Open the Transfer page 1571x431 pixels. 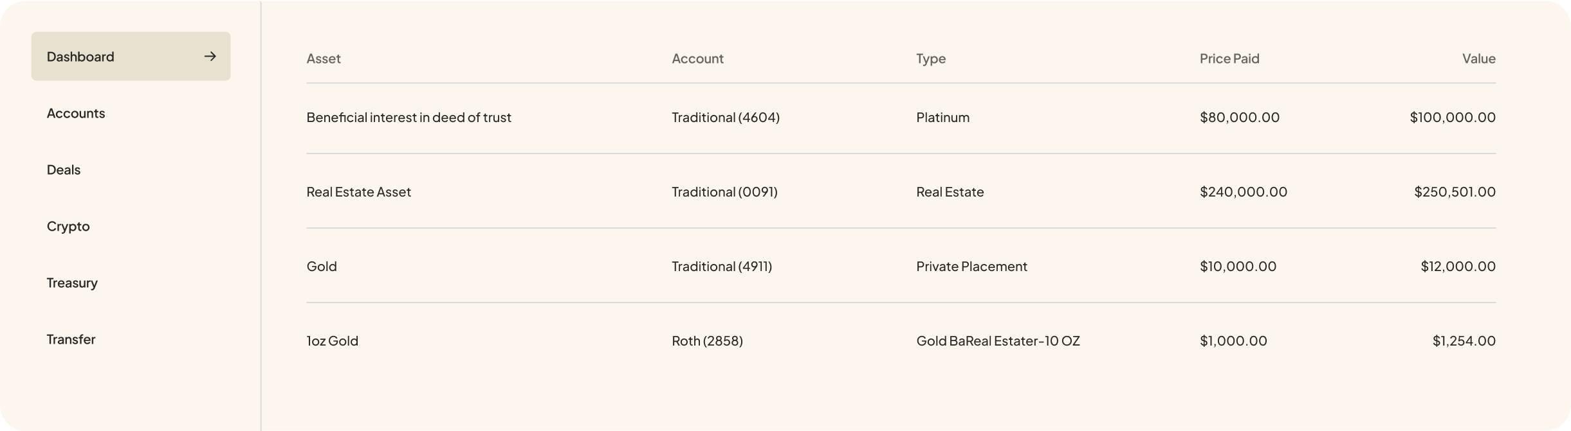pyautogui.click(x=70, y=339)
